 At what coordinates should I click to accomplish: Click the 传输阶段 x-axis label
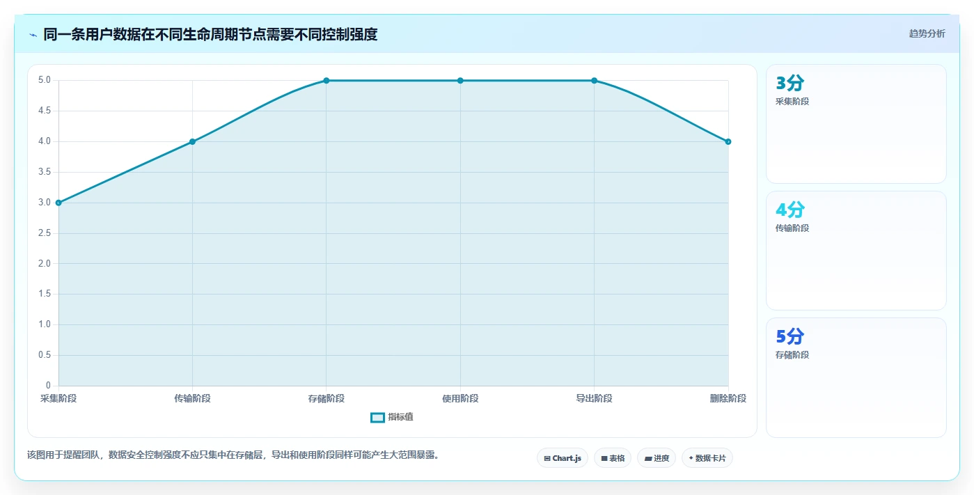(192, 398)
